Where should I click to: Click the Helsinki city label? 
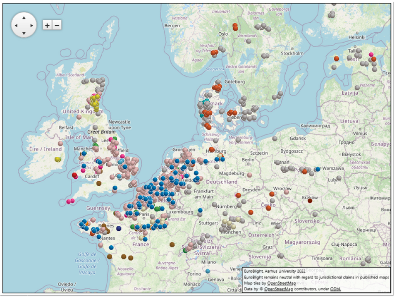[357, 37]
